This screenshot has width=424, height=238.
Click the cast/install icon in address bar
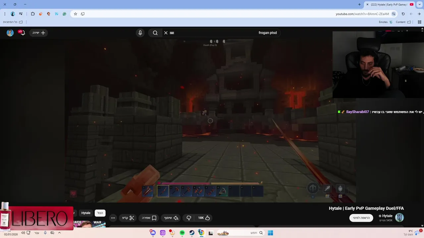(83, 14)
